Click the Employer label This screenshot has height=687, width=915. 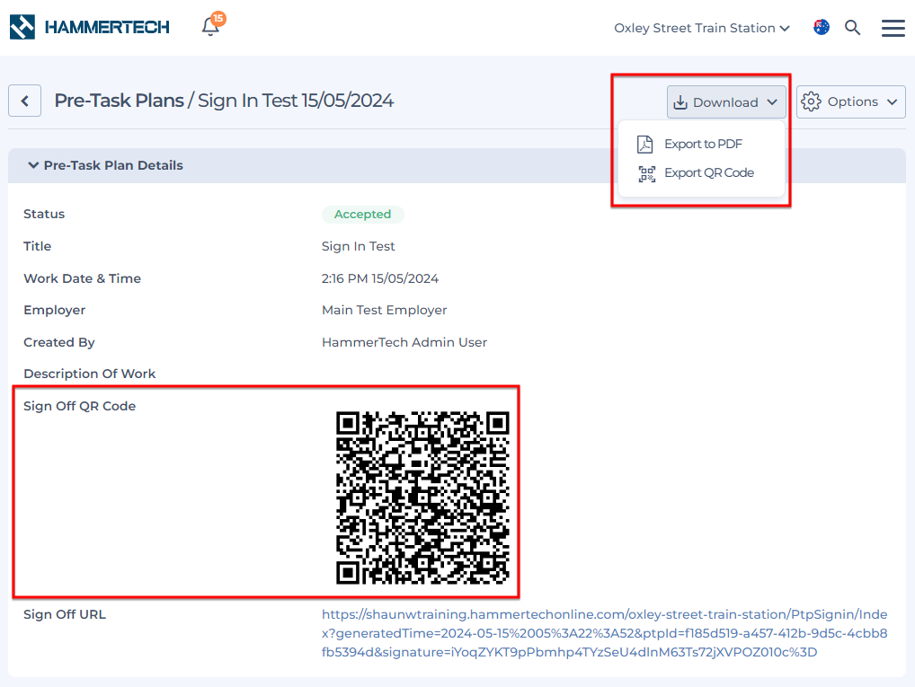(54, 310)
